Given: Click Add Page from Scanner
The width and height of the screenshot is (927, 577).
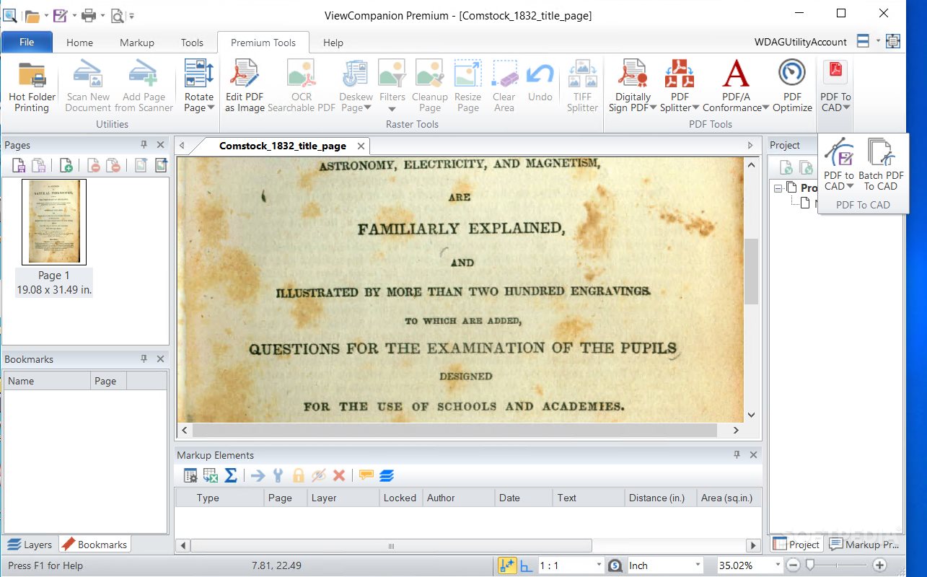Looking at the screenshot, I should (x=144, y=86).
